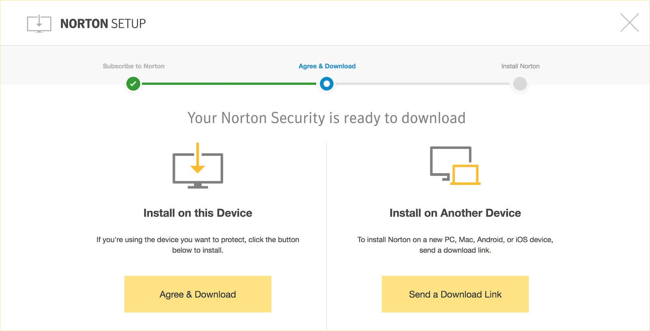Click the 'ready to download' main headline

(x=326, y=118)
